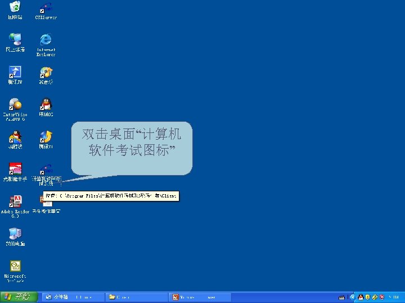Select the CSIServer shortcut icon

pyautogui.click(x=46, y=11)
